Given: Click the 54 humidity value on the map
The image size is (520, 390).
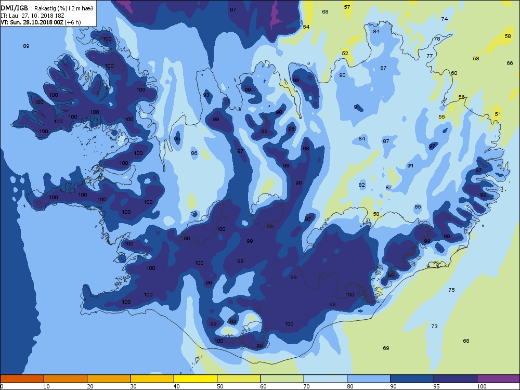Looking at the screenshot, I should click(306, 27).
